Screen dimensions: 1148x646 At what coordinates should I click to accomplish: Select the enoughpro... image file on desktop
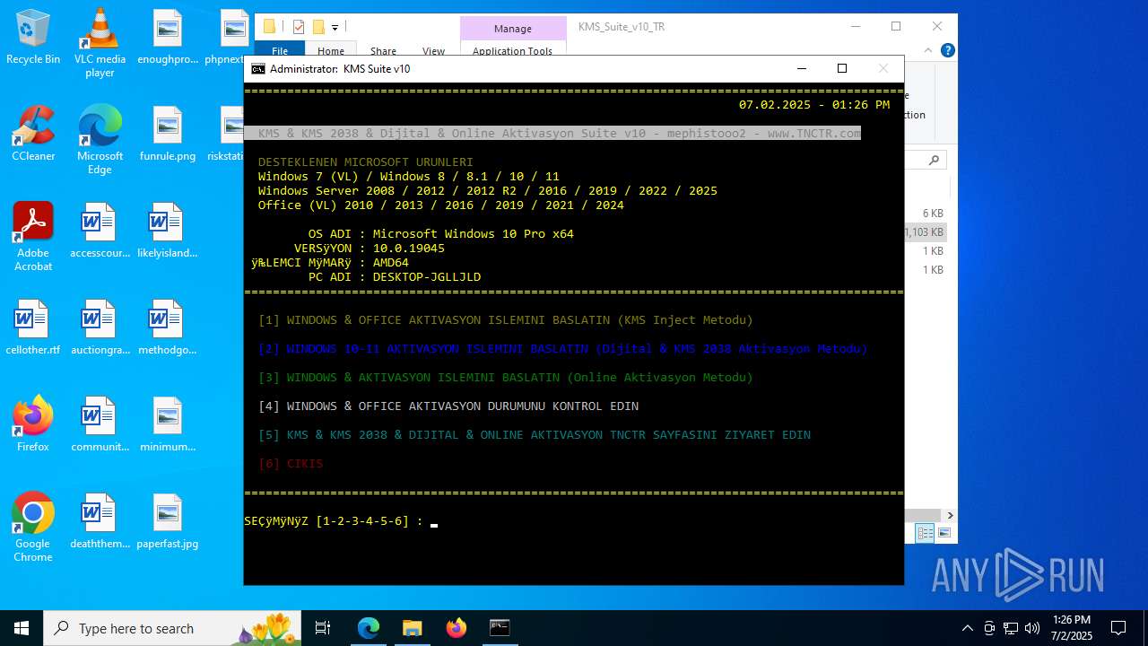[x=168, y=38]
